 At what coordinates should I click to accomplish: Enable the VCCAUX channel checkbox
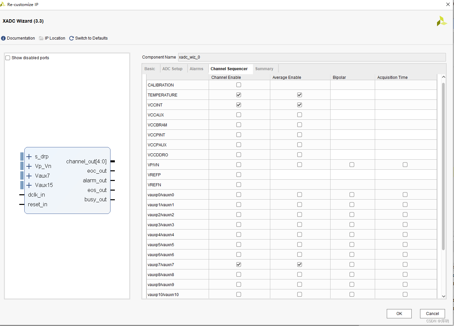(x=239, y=115)
